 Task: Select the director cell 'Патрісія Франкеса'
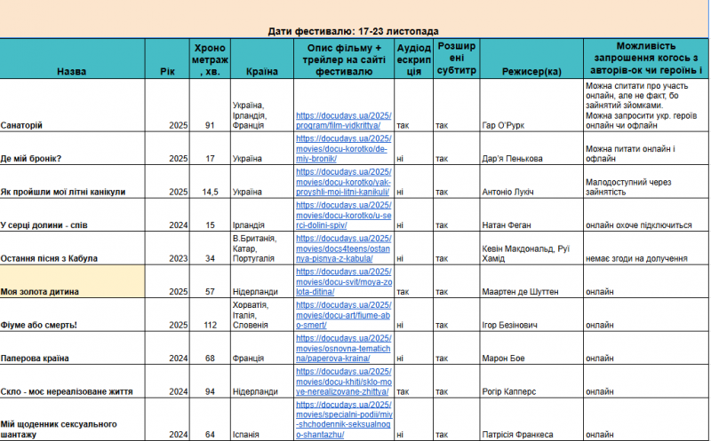[x=531, y=420]
